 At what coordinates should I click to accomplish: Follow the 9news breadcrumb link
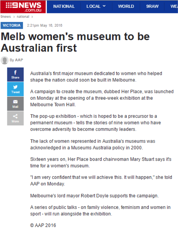click(6, 16)
